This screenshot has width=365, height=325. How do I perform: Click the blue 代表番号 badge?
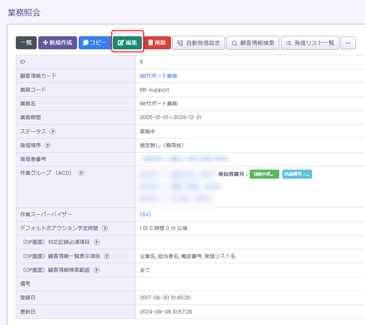pyautogui.click(x=297, y=174)
